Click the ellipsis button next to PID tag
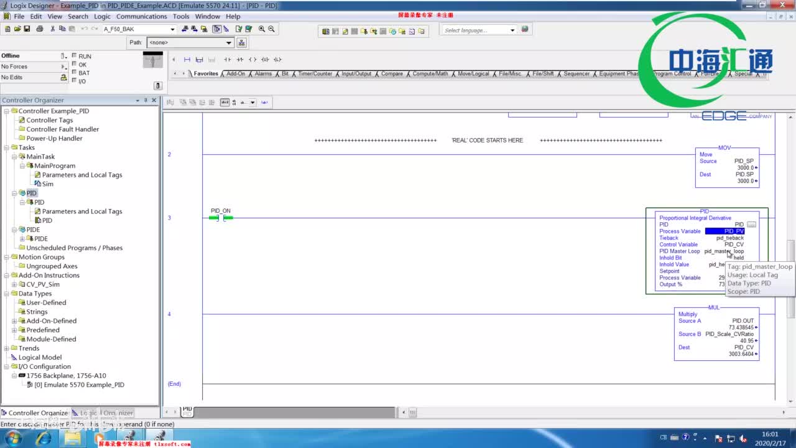796x448 pixels. (751, 225)
